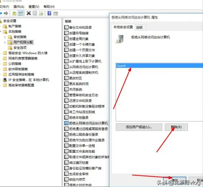The image size is (203, 187).
Task: Select policy 身份验证后模拟客户端
Action: pyautogui.click(x=85, y=168)
